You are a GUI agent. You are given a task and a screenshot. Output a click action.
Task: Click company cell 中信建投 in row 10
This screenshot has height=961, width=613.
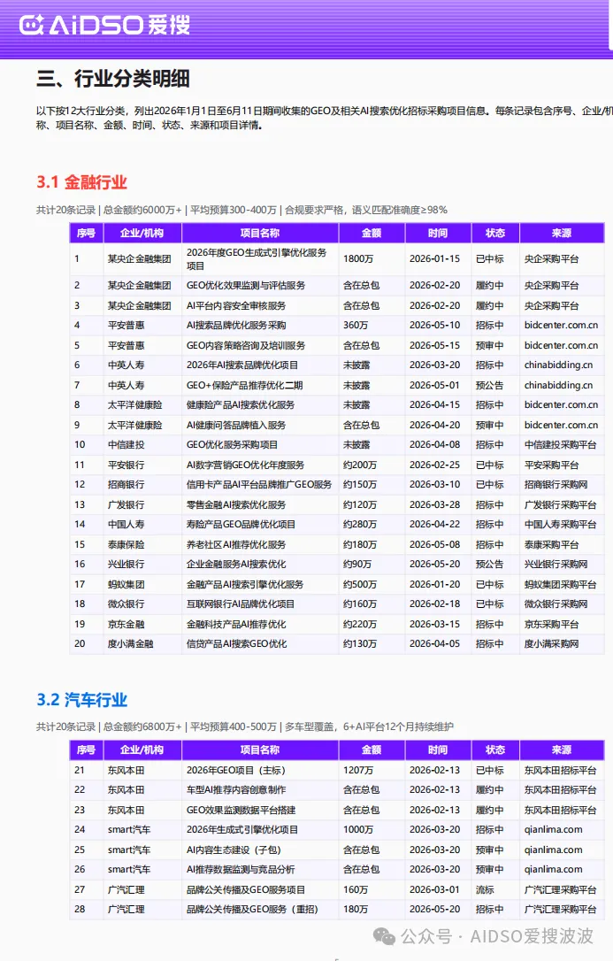click(x=126, y=444)
